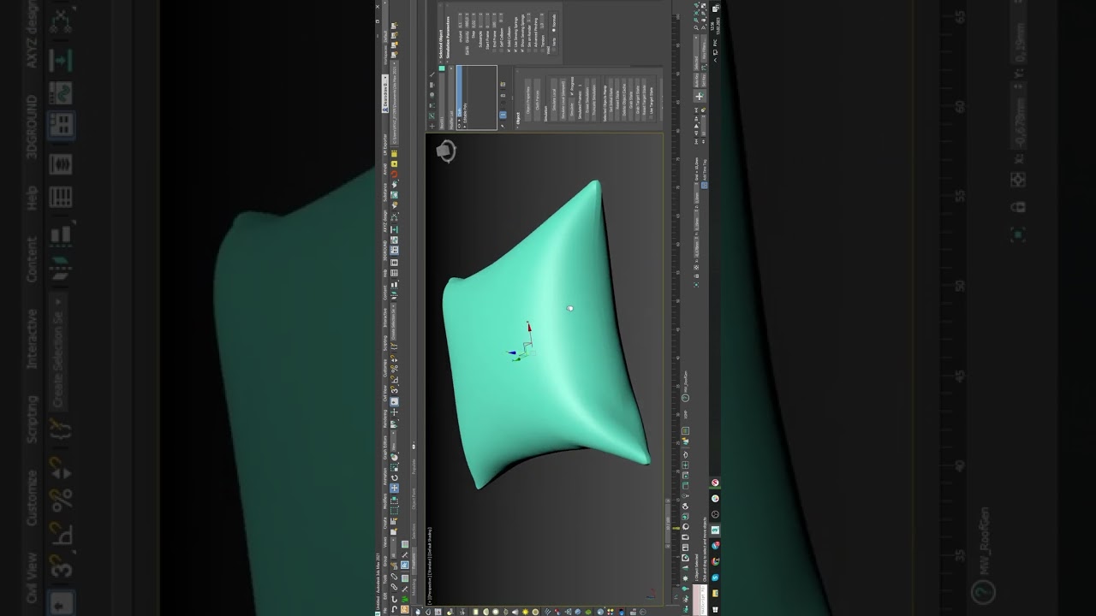This screenshot has height=616, width=1096.
Task: Click the Simulate Local button
Action: (554, 99)
